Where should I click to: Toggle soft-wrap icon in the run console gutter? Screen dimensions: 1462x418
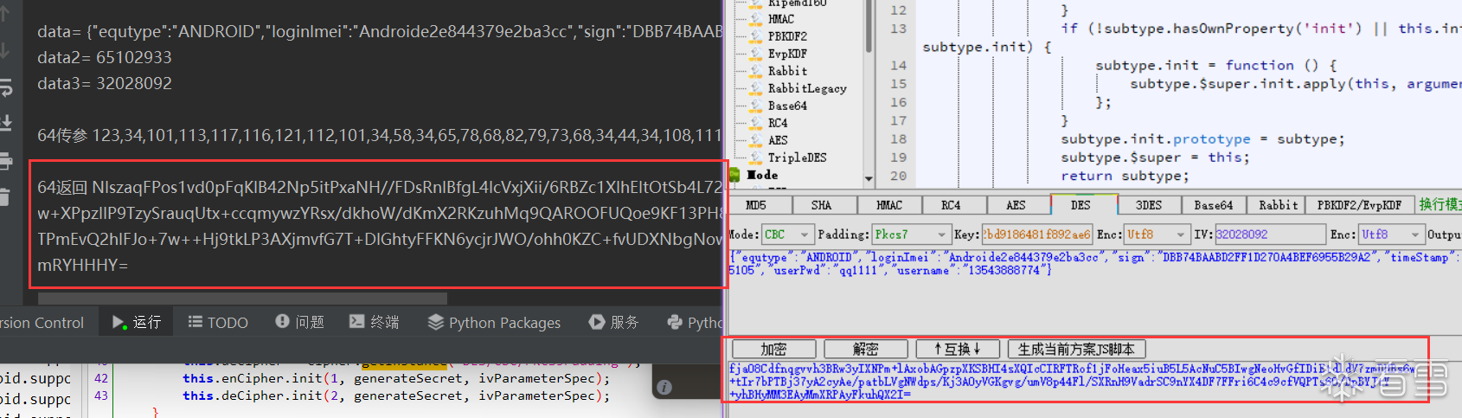(5, 87)
